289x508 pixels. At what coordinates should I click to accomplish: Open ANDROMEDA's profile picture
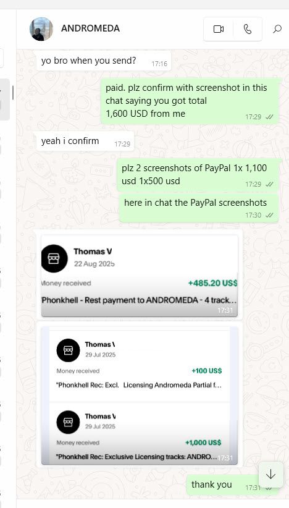coord(41,29)
